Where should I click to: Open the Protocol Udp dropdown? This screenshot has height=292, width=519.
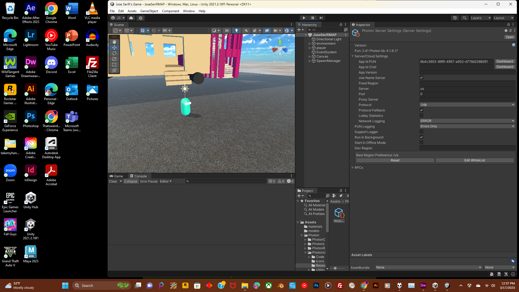pyautogui.click(x=467, y=105)
